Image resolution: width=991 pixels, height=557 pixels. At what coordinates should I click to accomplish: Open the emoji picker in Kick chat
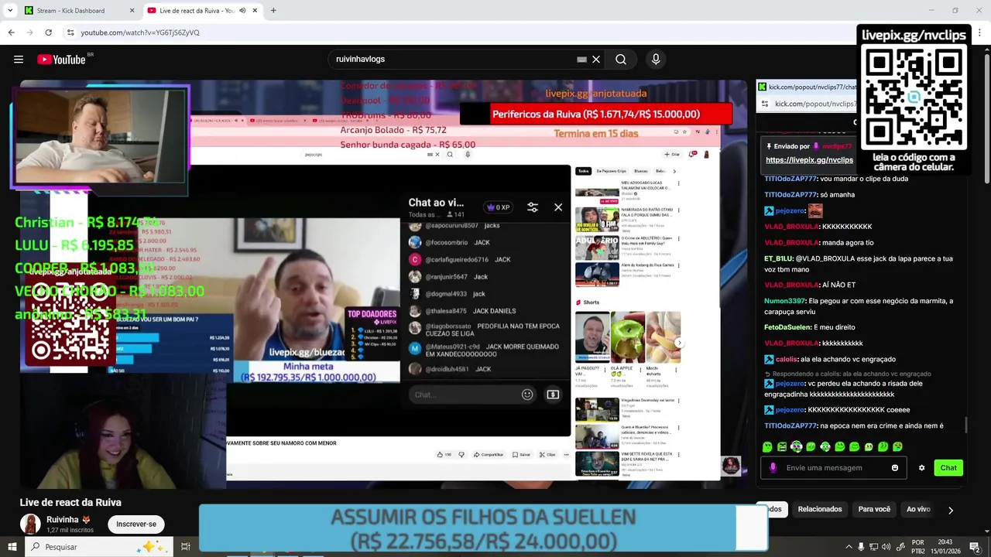pos(895,468)
